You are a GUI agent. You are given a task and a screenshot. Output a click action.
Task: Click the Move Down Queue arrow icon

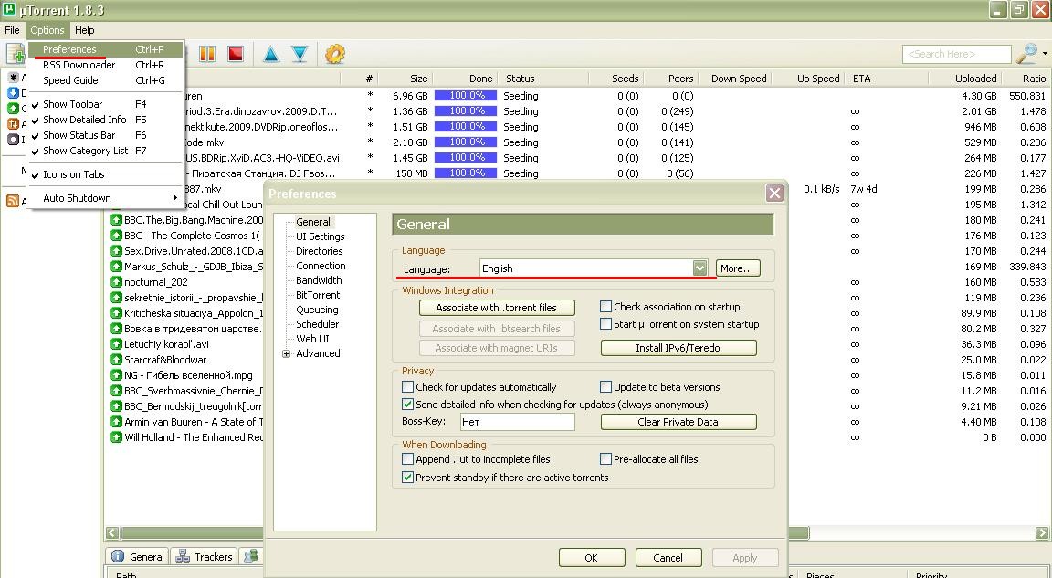point(299,55)
